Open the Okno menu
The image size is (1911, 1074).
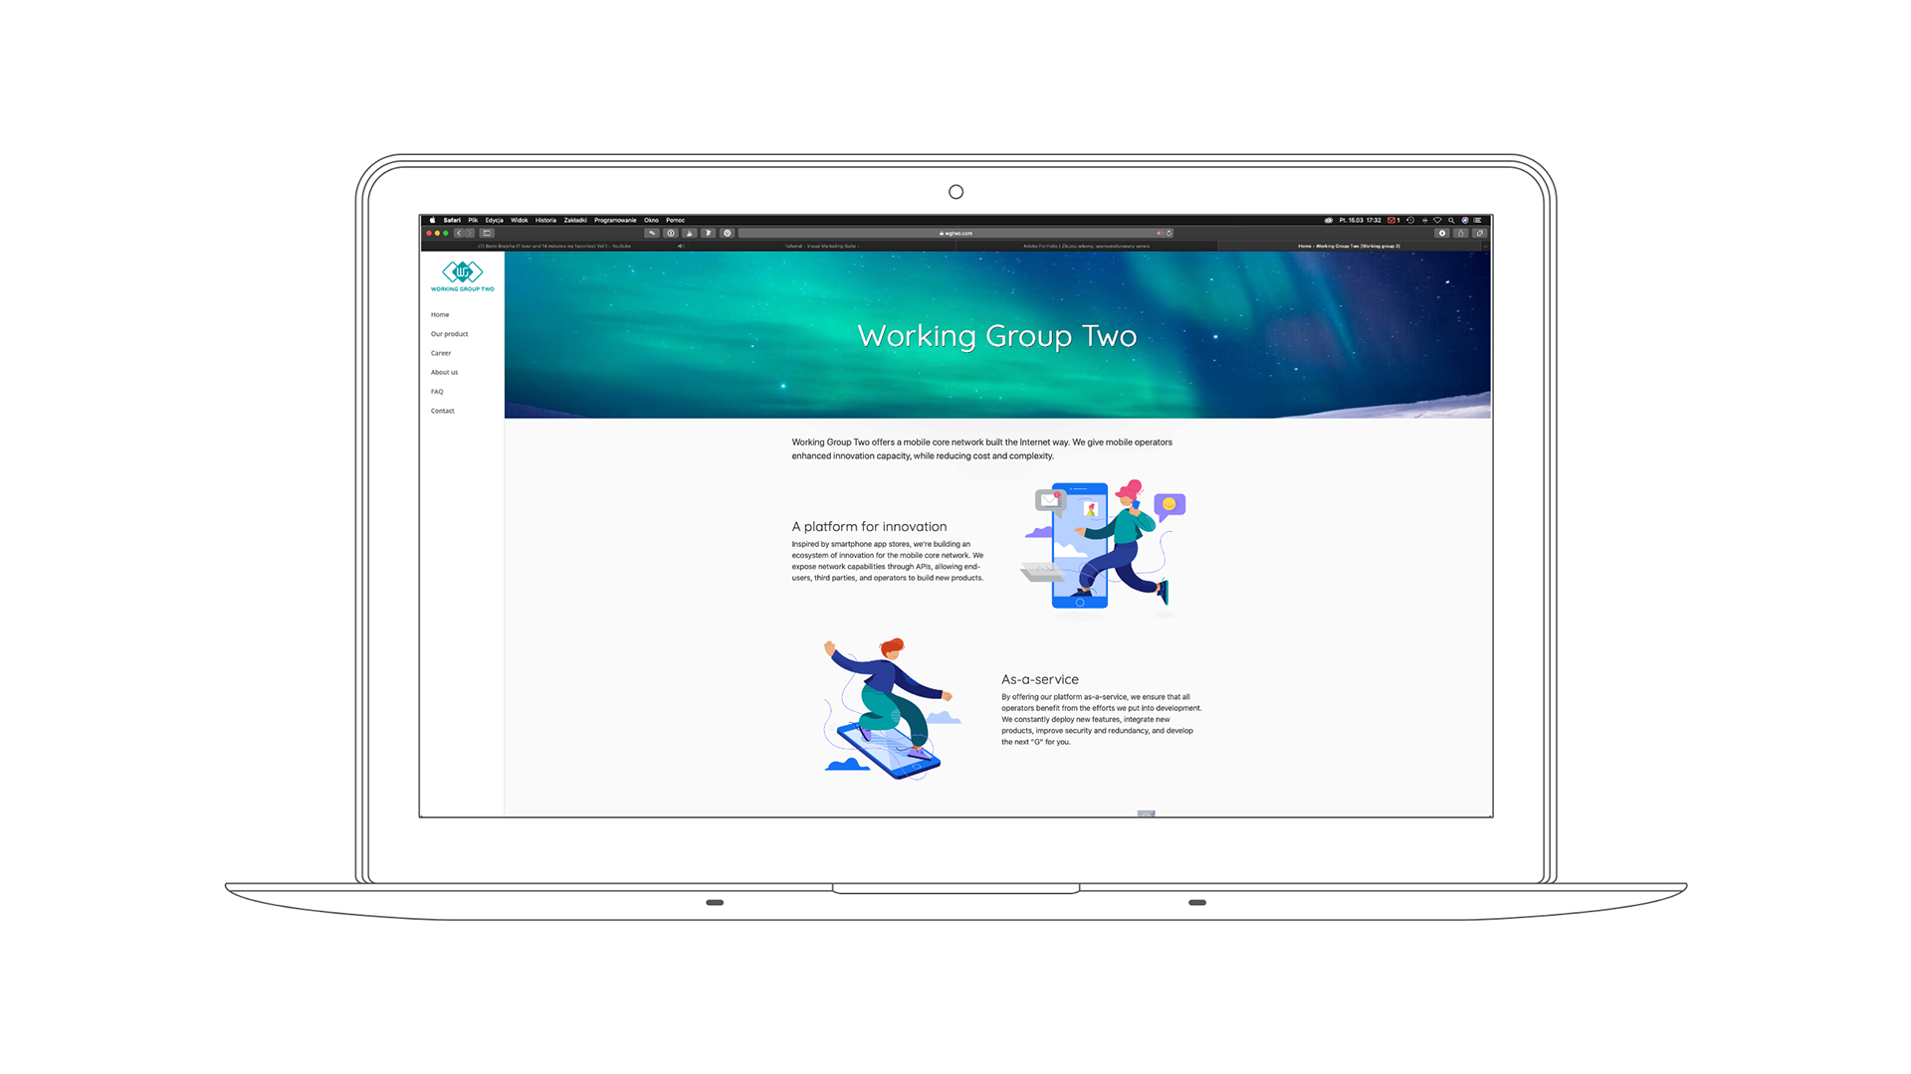click(x=651, y=220)
